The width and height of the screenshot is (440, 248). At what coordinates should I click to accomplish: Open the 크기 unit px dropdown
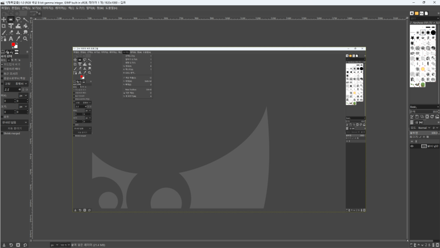[23, 107]
